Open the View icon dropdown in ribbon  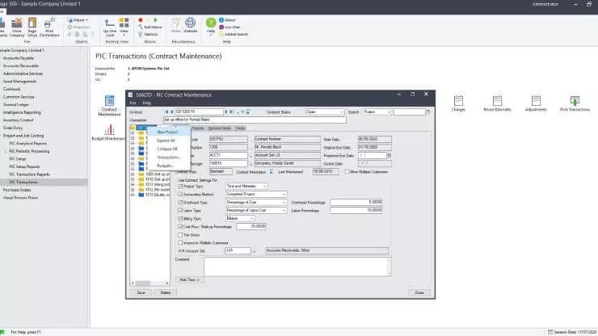coord(124,27)
